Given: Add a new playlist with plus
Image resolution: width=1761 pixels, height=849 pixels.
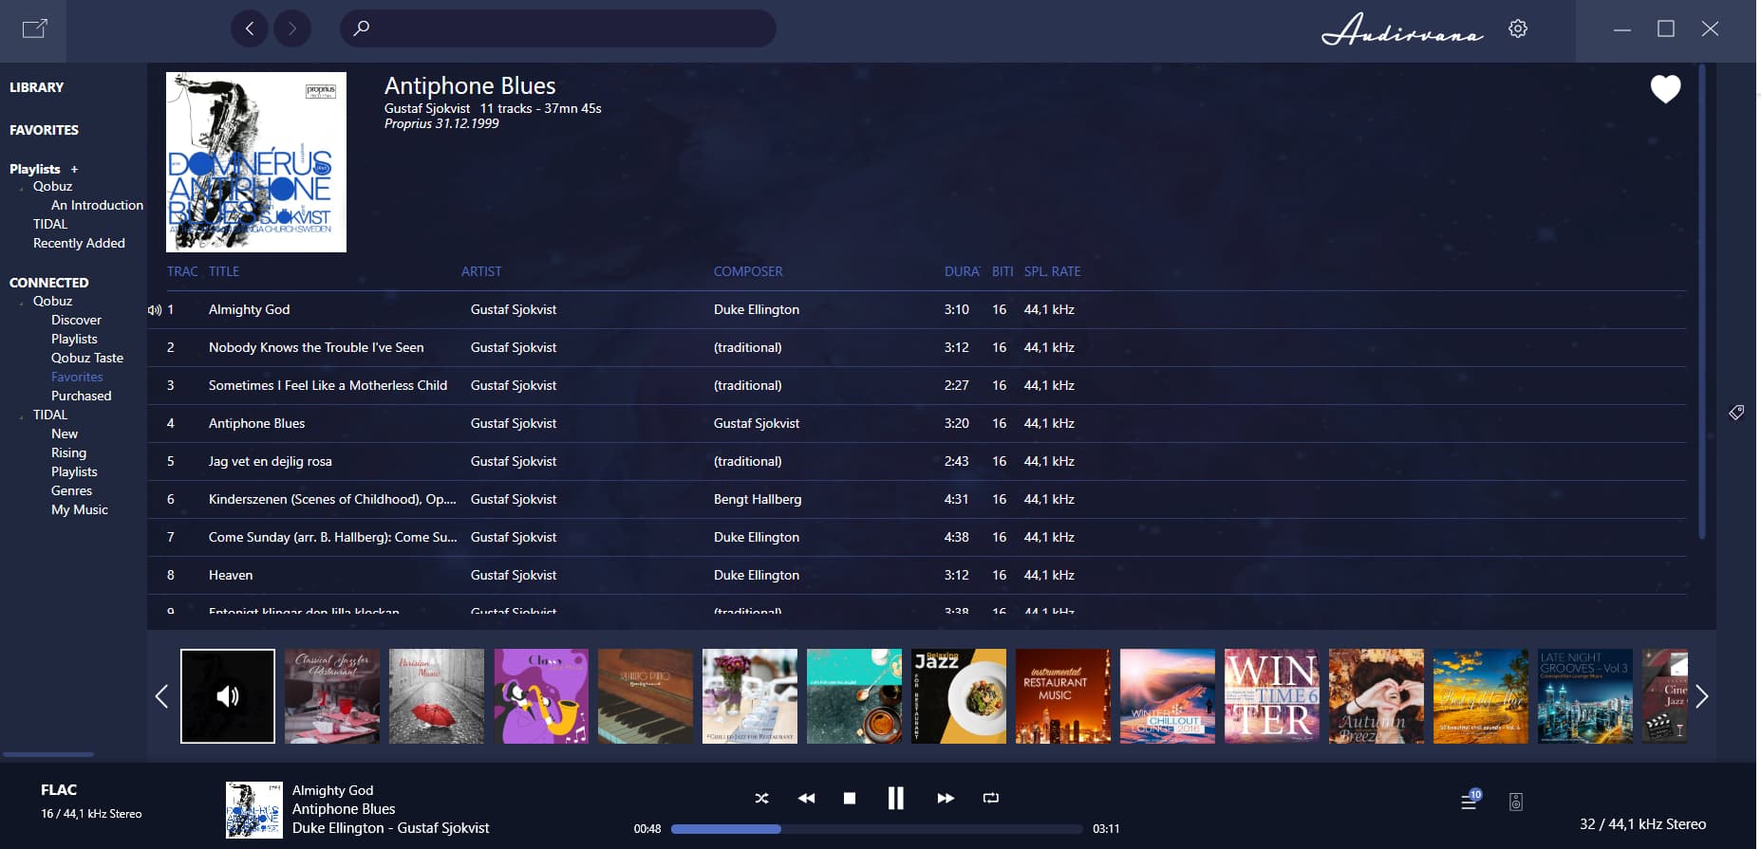Looking at the screenshot, I should 74,170.
